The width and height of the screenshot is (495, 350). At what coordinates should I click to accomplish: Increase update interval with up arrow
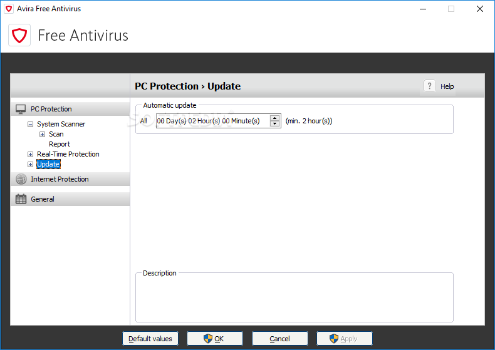click(274, 118)
